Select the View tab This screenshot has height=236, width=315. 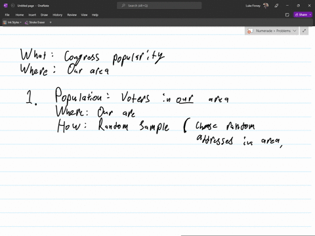pyautogui.click(x=84, y=15)
